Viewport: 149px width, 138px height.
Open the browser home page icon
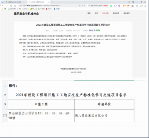tap(15, 6)
